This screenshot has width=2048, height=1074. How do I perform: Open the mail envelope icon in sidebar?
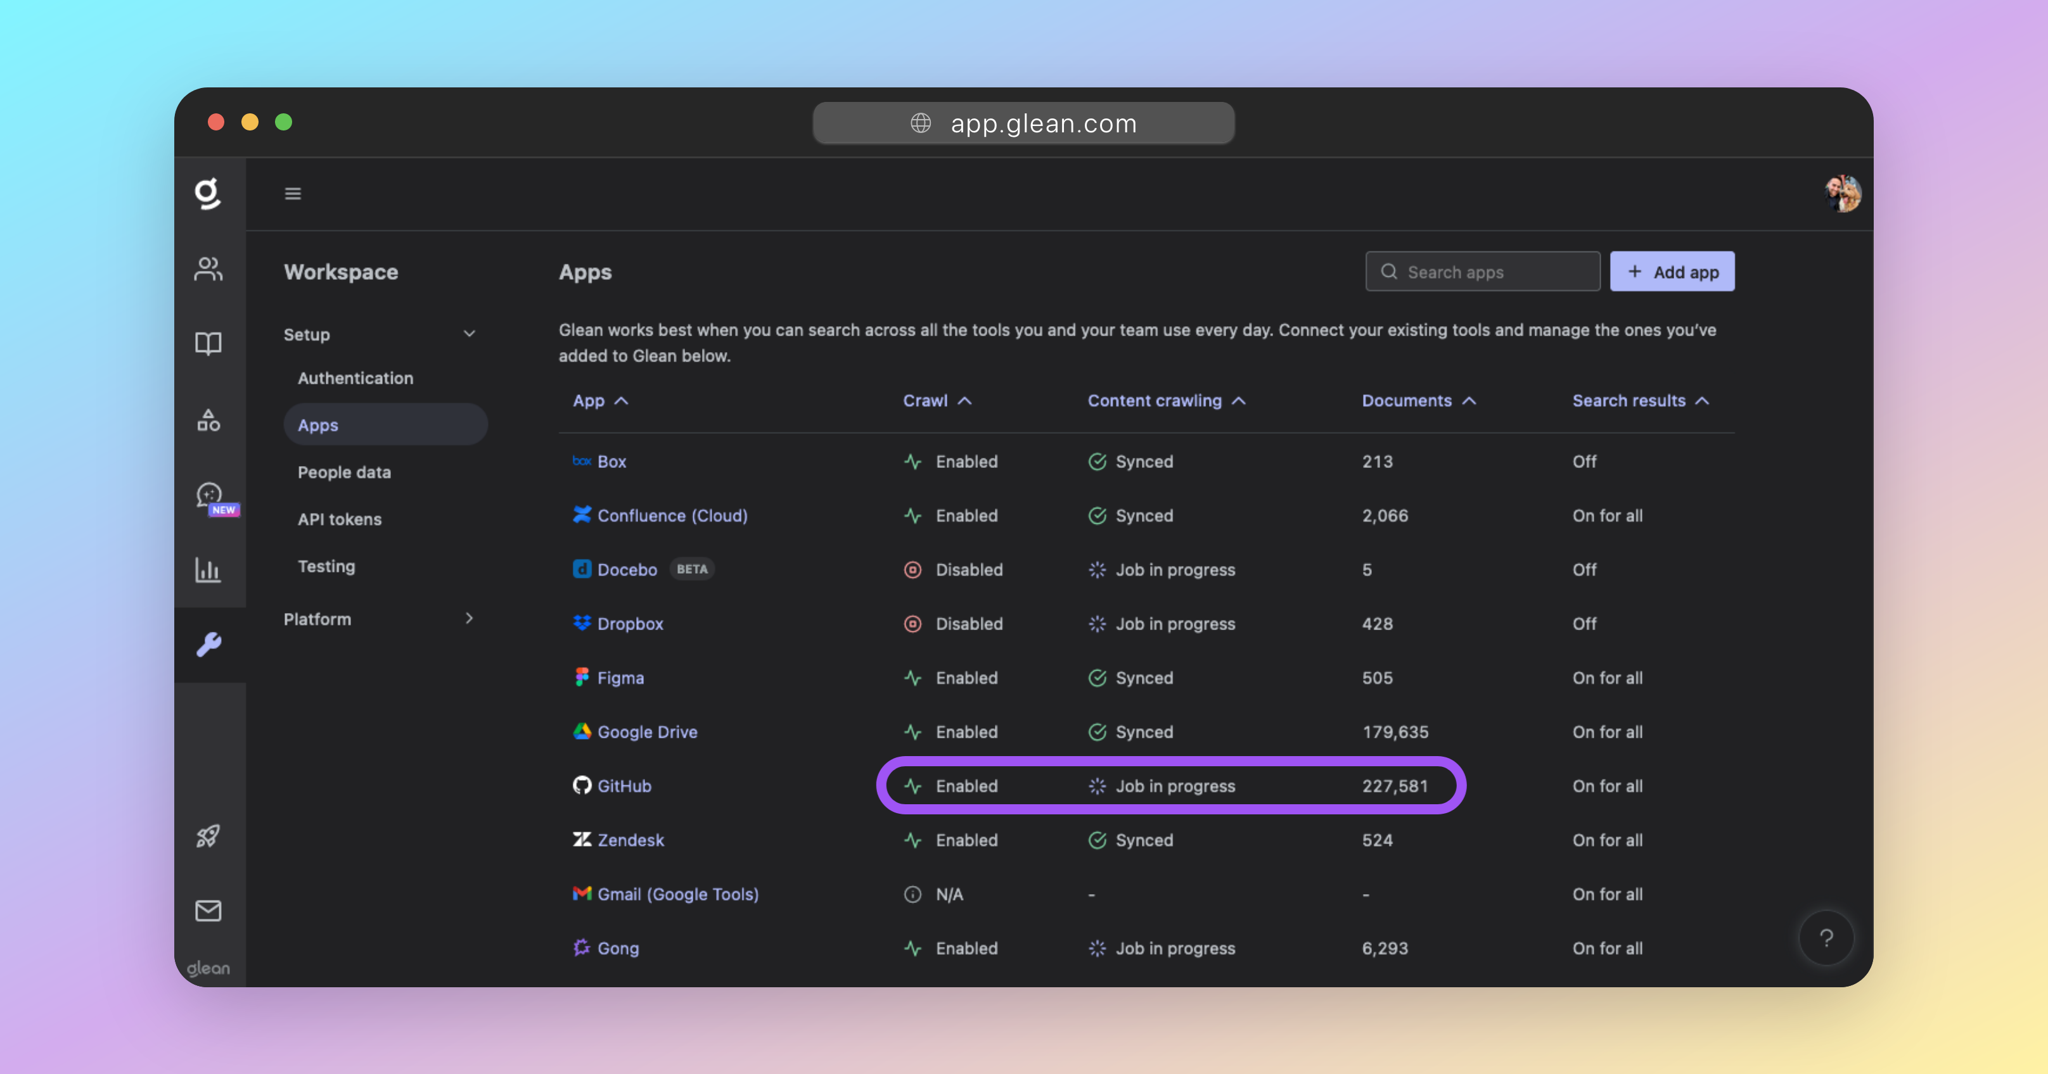(208, 911)
